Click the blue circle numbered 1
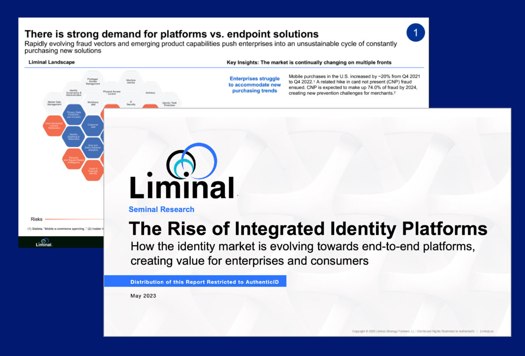 pos(416,32)
